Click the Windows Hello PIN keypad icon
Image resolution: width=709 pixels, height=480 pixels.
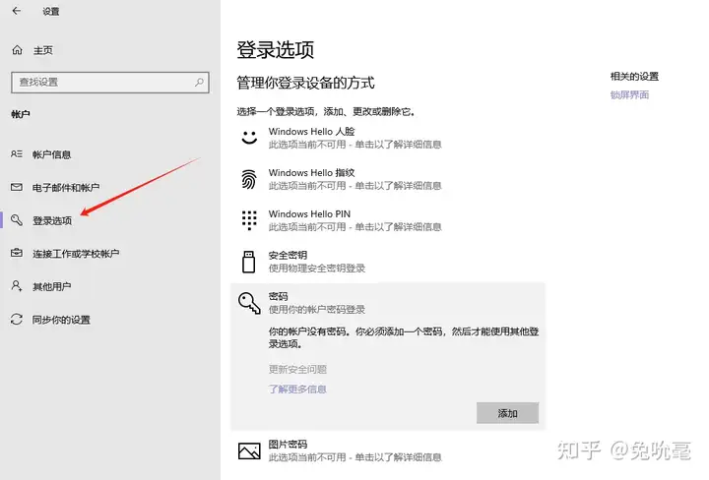point(248,220)
